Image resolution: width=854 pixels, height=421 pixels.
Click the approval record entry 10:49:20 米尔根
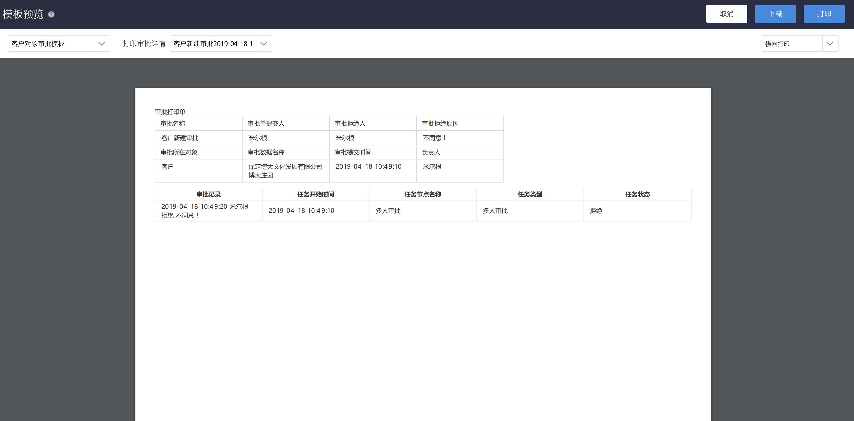(x=208, y=211)
